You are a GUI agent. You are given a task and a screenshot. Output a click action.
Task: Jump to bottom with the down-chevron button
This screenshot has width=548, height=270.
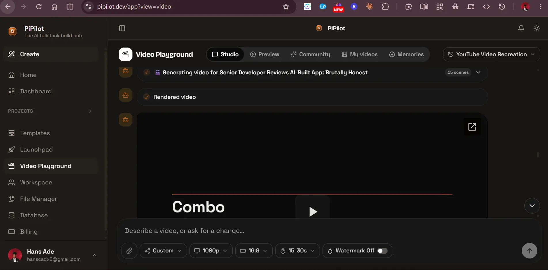tap(532, 206)
